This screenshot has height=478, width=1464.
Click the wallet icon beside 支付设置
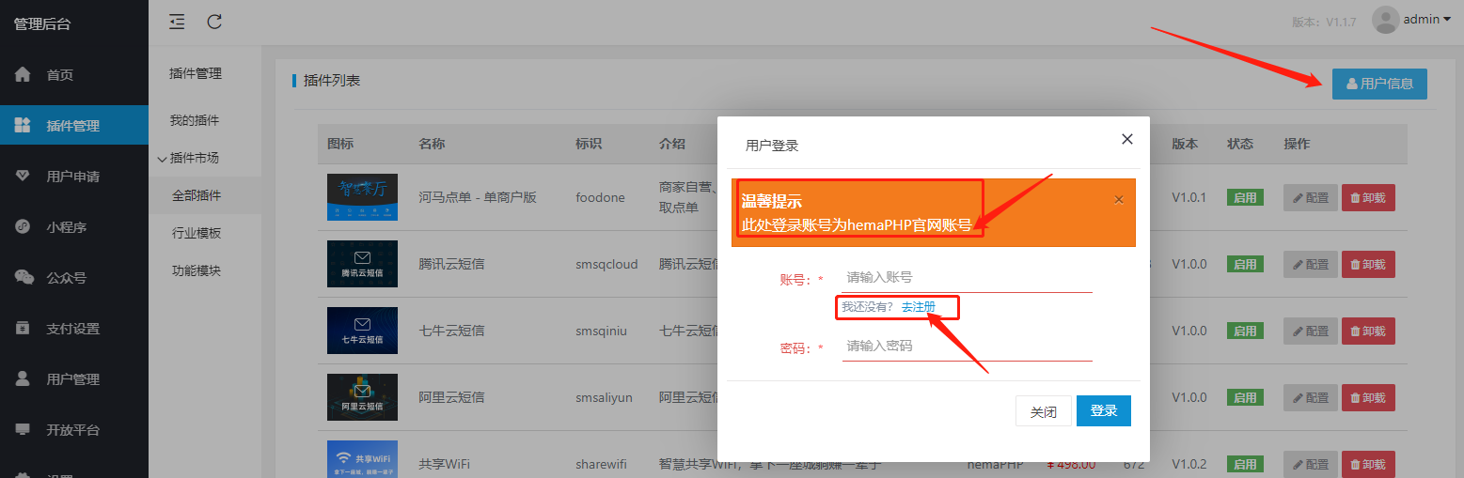tap(24, 328)
